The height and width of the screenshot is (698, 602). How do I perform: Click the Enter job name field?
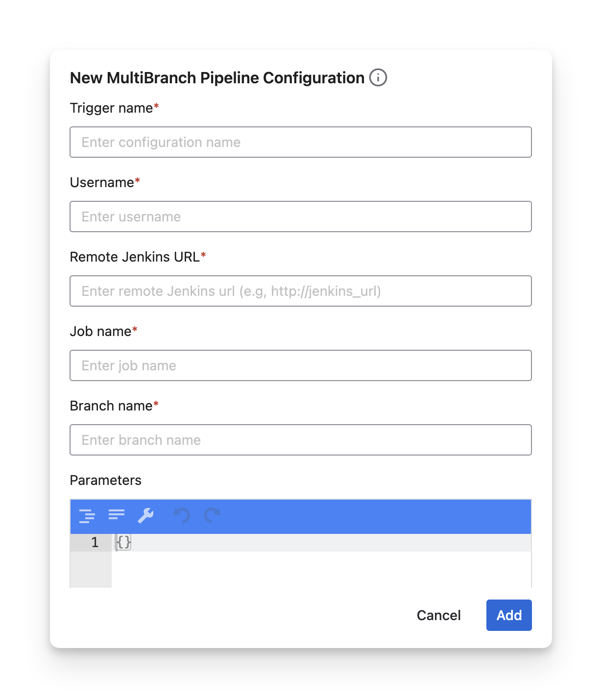point(300,365)
